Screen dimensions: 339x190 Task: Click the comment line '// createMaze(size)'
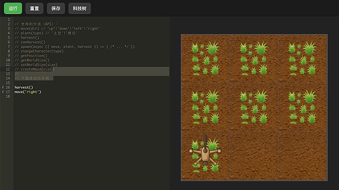click(34, 69)
